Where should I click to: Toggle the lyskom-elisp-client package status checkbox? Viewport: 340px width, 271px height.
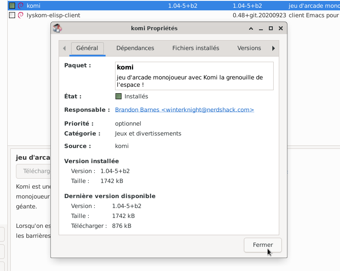(12, 15)
